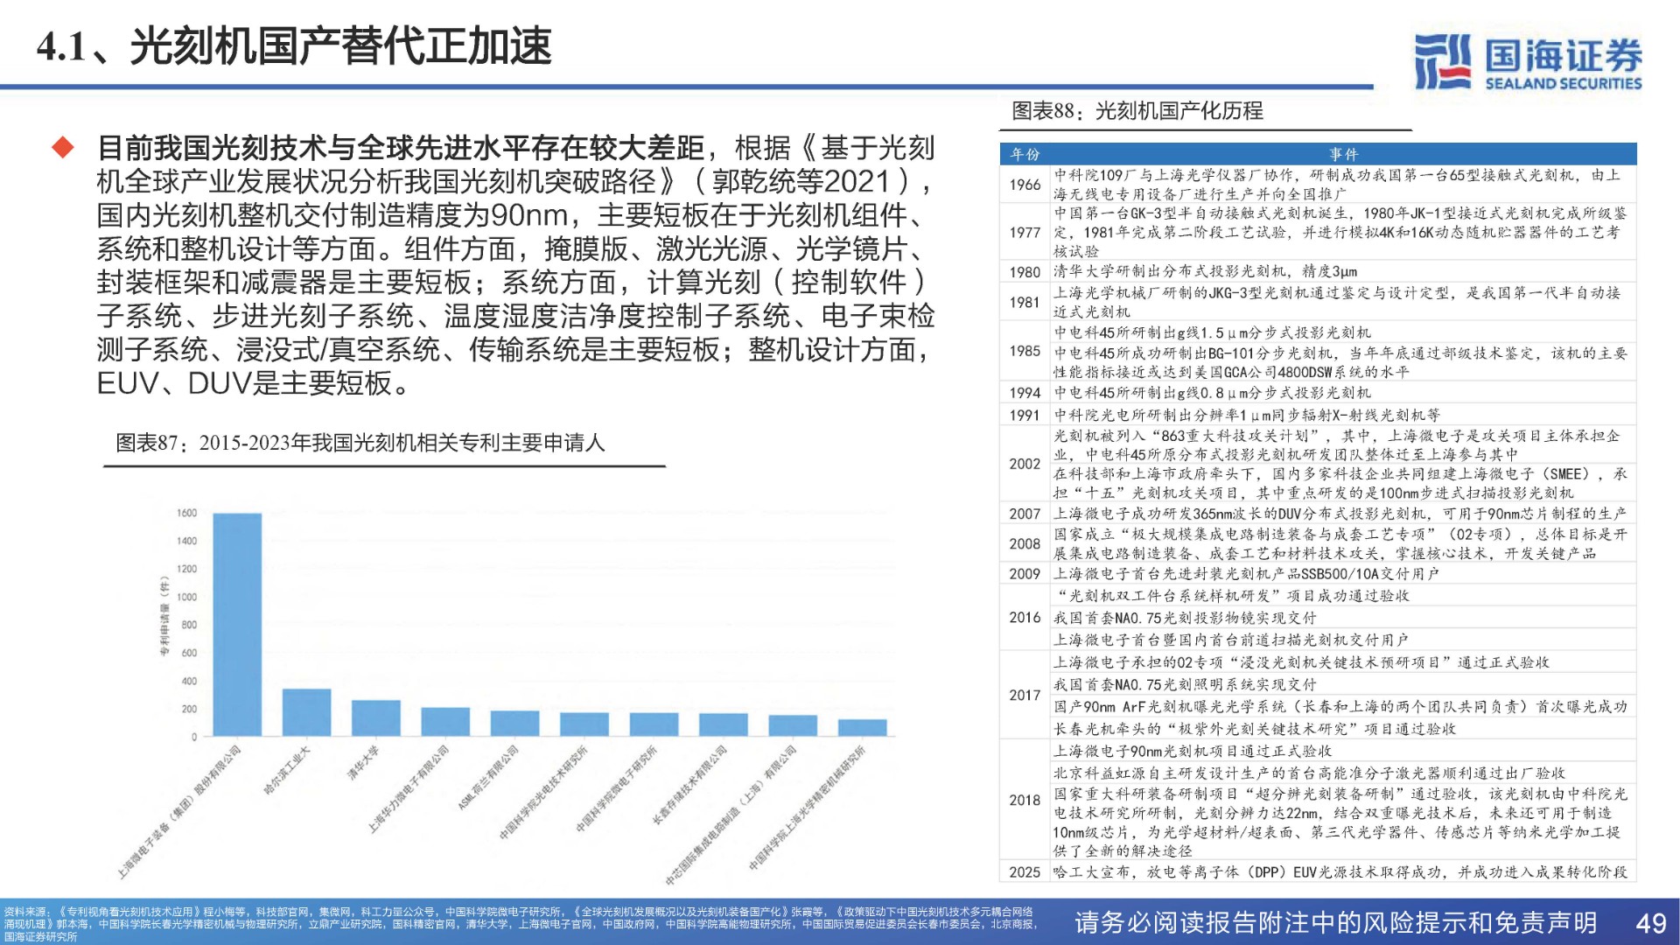Viewport: 1680px width, 945px height.
Task: Click the Sealand Securities logo icon
Action: click(x=1442, y=61)
